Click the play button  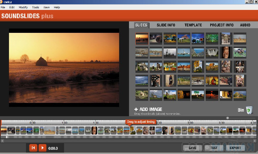pos(42,148)
